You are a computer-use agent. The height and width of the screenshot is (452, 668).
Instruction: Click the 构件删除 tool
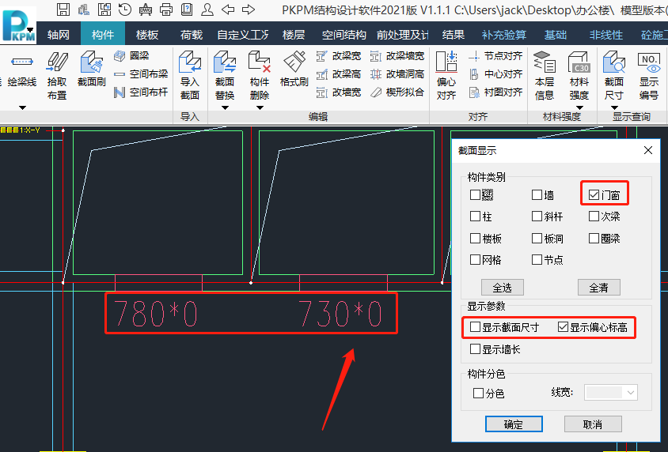[x=260, y=76]
